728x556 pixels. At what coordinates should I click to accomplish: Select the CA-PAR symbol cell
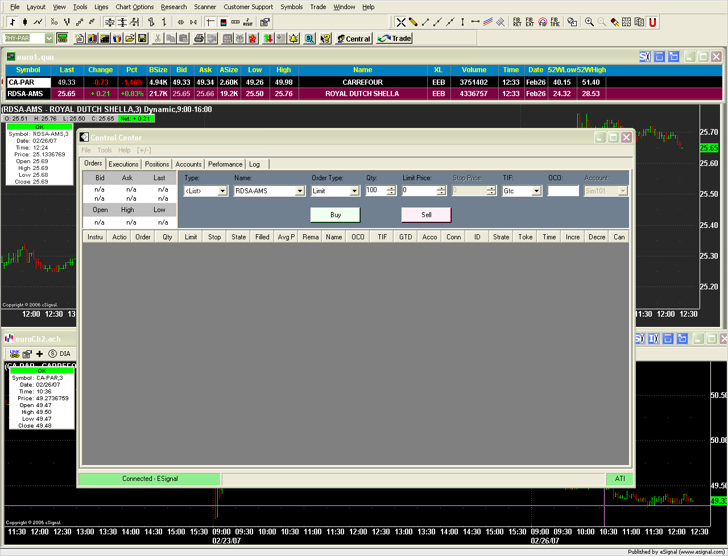(x=28, y=82)
